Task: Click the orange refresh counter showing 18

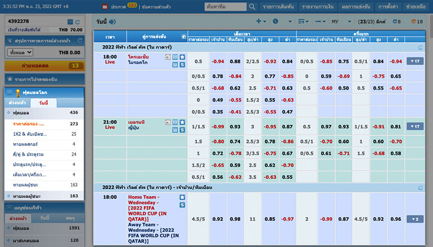Action: pyautogui.click(x=417, y=21)
